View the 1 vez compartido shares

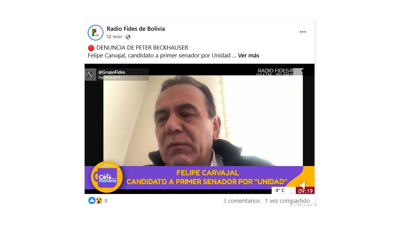(287, 201)
